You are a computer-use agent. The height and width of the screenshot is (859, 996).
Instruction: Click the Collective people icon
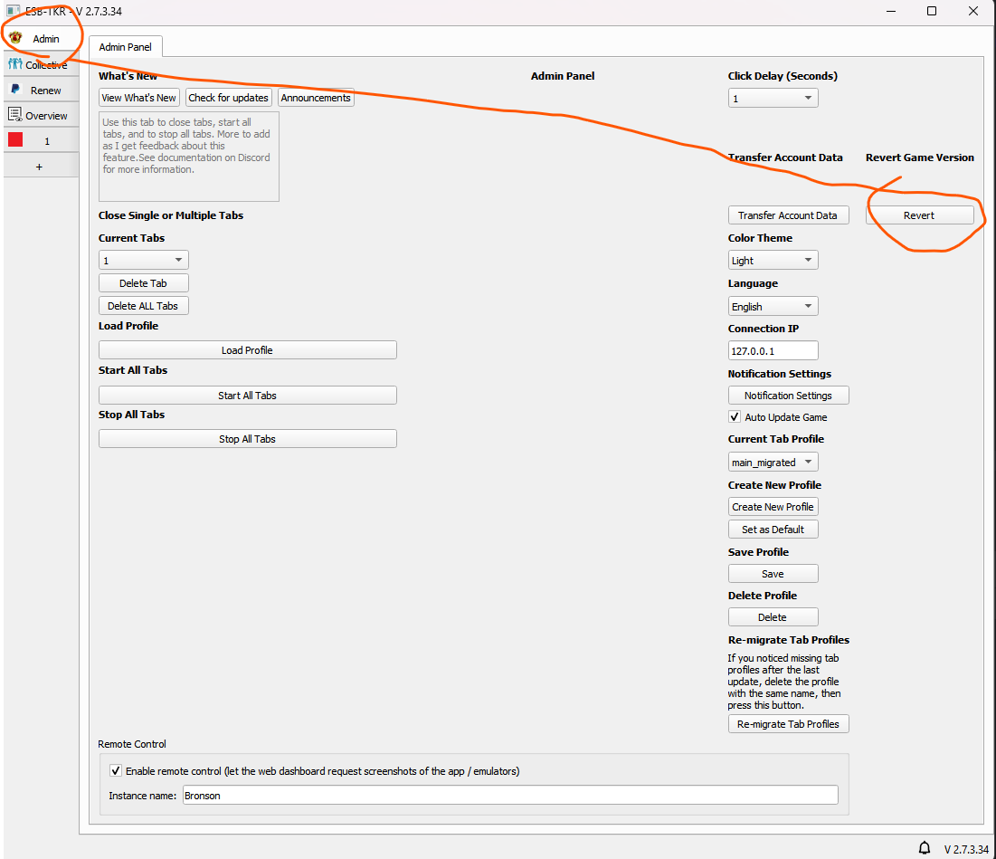[15, 64]
